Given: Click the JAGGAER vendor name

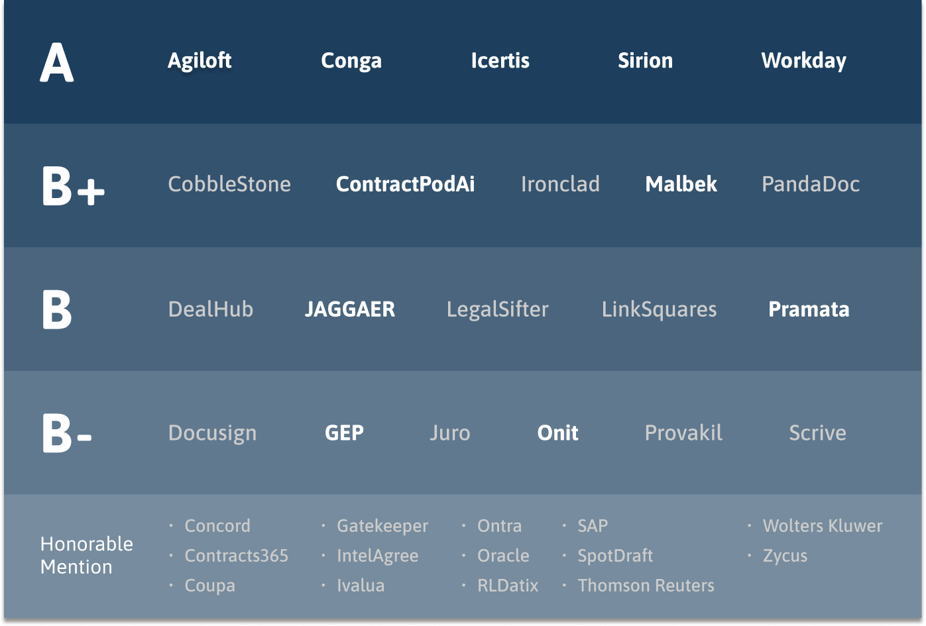Looking at the screenshot, I should [x=349, y=309].
